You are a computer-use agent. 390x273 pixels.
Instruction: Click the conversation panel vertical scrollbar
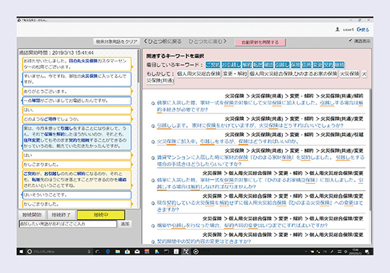pyautogui.click(x=139, y=67)
